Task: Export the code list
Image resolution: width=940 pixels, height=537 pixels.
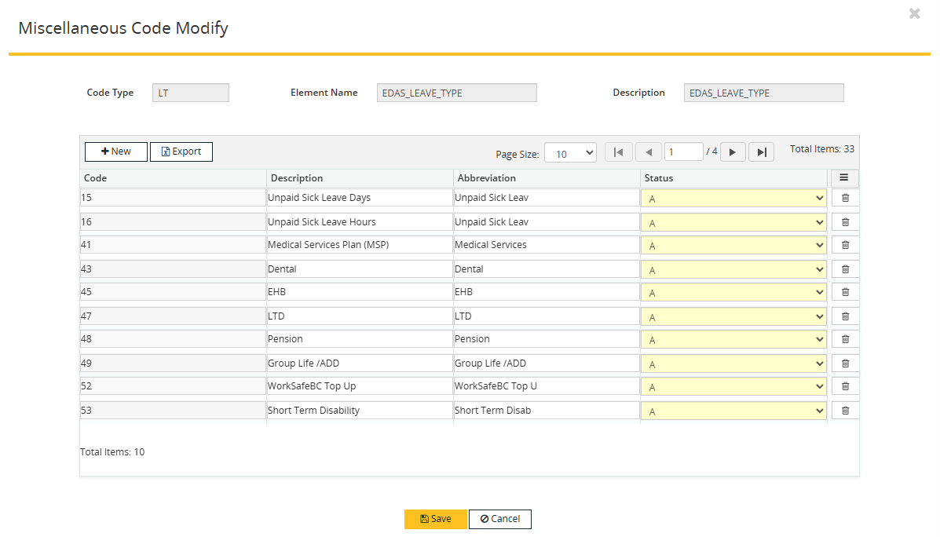Action: coord(181,152)
